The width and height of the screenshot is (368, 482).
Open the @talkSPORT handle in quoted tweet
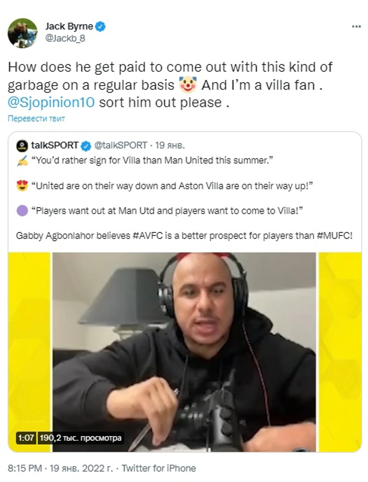point(120,145)
